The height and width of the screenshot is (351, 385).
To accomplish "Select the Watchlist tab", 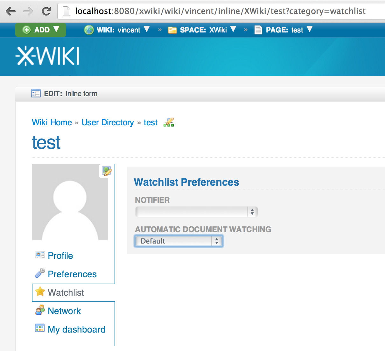I will point(66,292).
